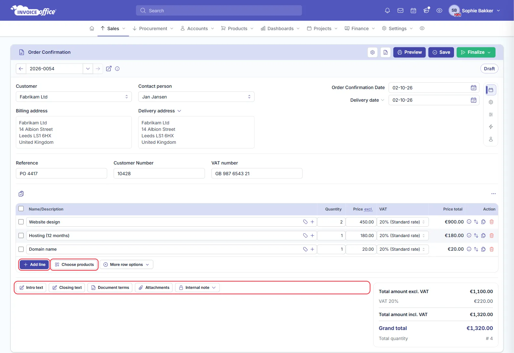
Task: Open order confirmation gear settings icon
Action: (373, 52)
